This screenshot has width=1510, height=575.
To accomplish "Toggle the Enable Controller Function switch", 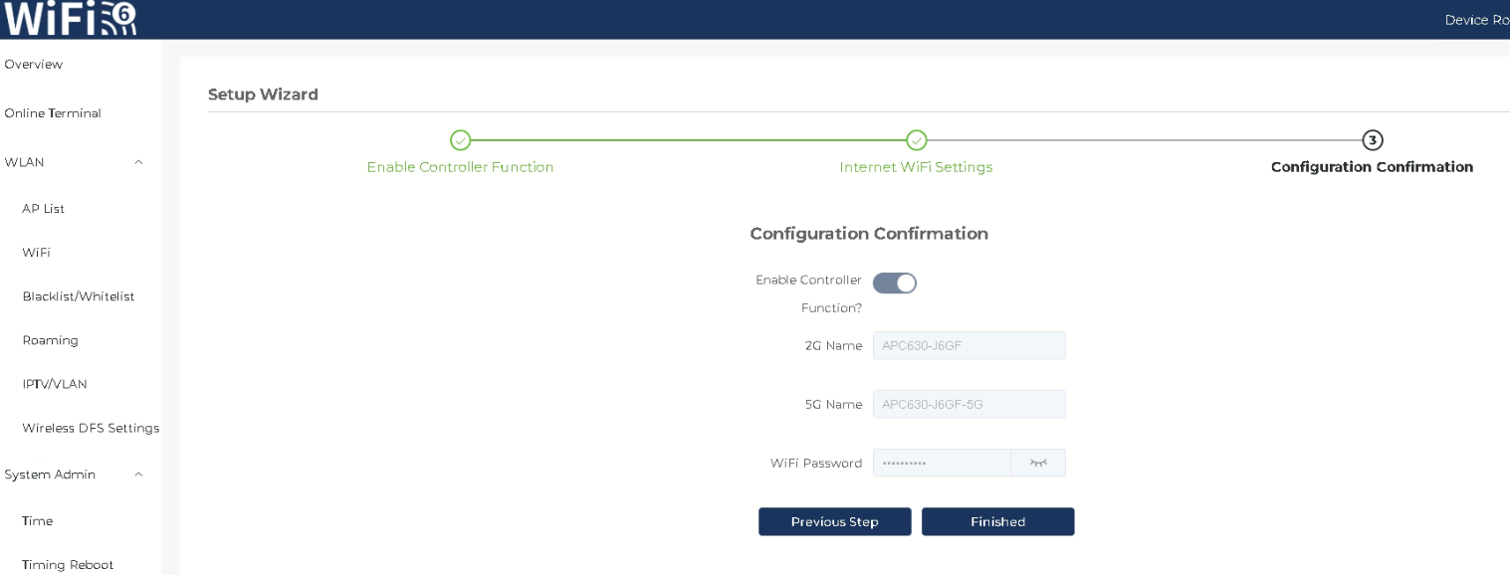I will (894, 284).
